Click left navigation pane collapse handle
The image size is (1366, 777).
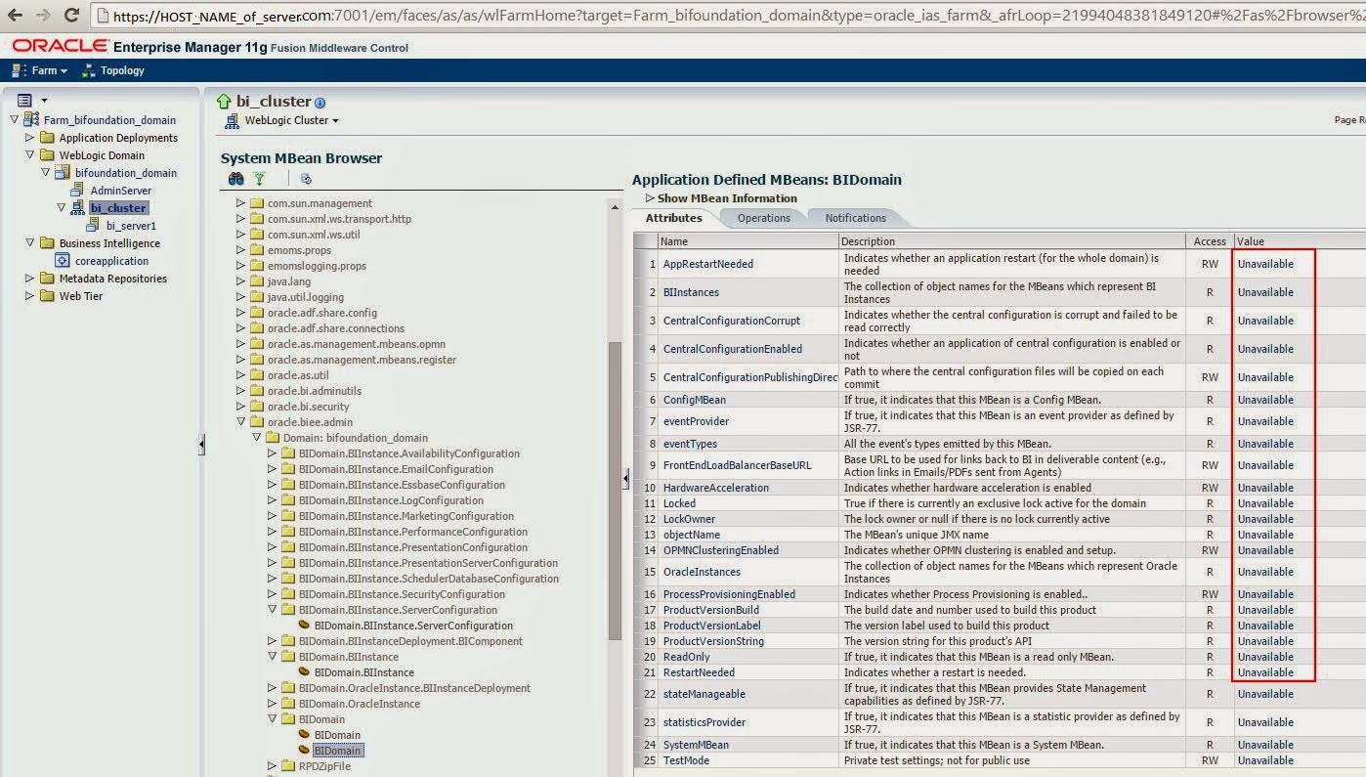coord(201,445)
